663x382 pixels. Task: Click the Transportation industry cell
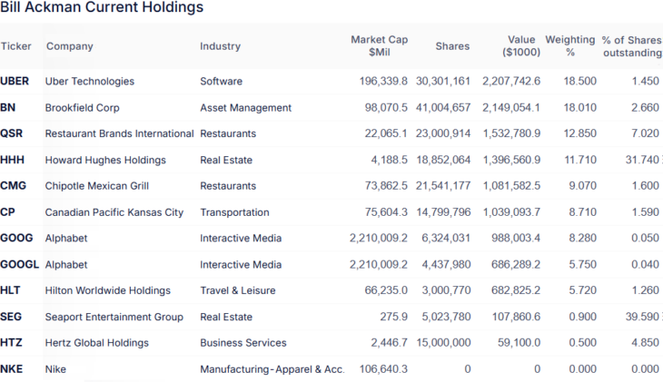234,212
